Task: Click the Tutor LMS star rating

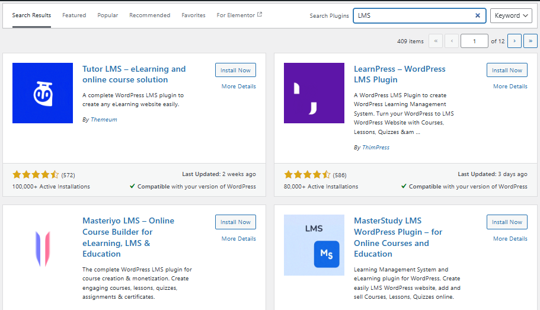Action: (x=36, y=175)
